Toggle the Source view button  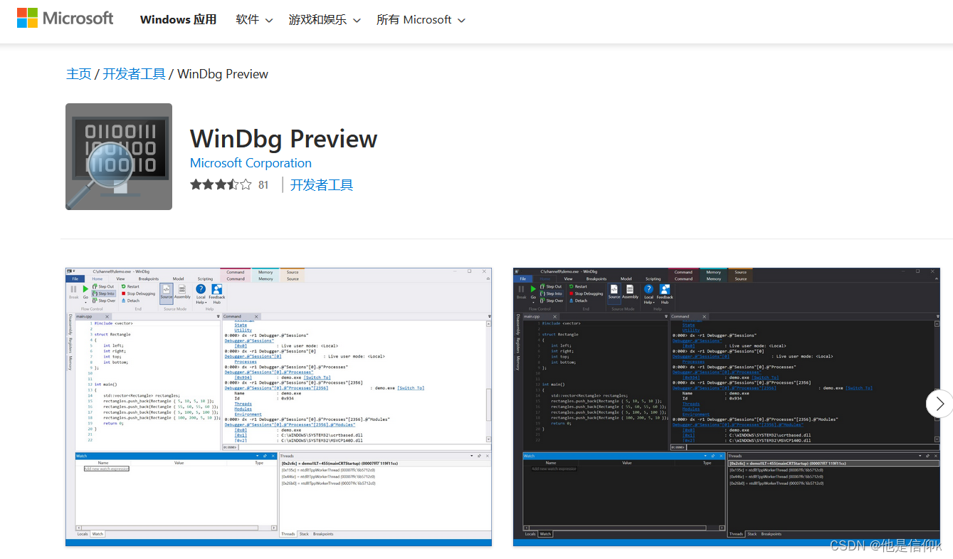[x=166, y=292]
